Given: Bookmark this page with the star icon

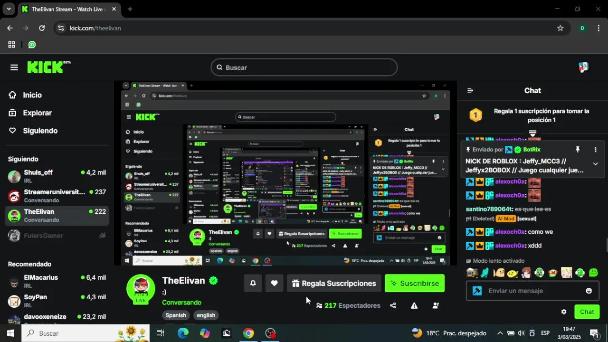Looking at the screenshot, I should point(560,28).
